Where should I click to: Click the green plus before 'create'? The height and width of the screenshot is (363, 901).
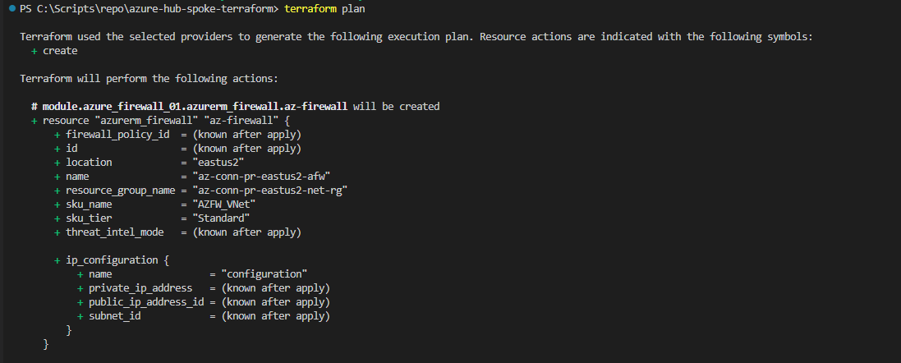(34, 51)
